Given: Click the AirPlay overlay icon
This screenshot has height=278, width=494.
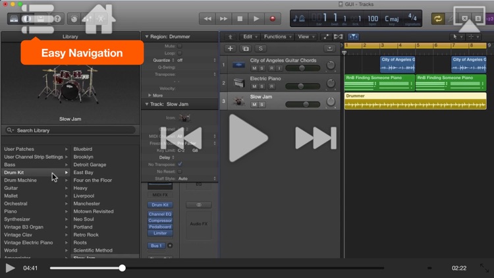Looking at the screenshot, I should 469,19.
